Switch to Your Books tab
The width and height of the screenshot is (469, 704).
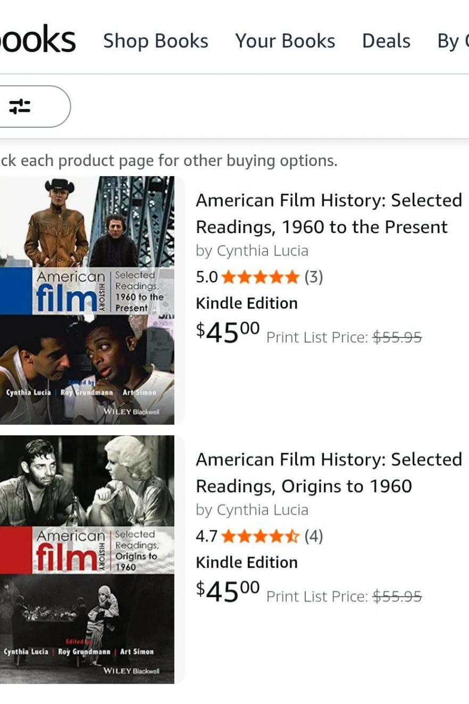point(285,41)
